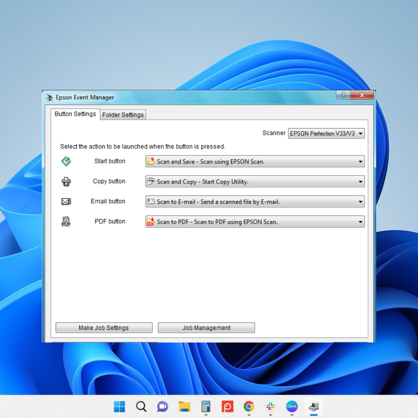
Task: Expand the Start button action dropdown
Action: pos(255,162)
